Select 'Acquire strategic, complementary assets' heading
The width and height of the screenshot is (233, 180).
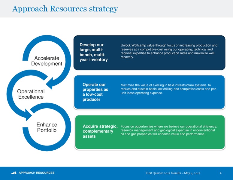[100, 131]
